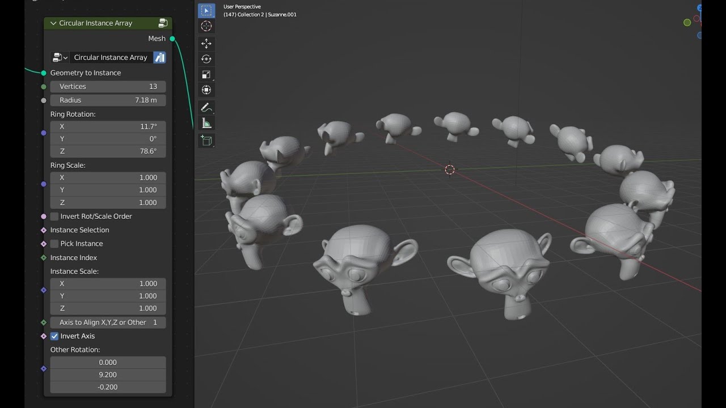Click Ring Rotation X field 11.7°
726x408 pixels.
pos(108,126)
